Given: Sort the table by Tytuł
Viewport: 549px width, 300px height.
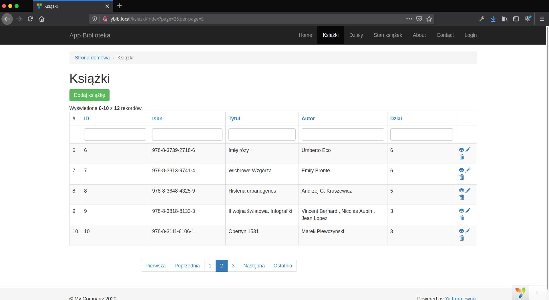Looking at the screenshot, I should pyautogui.click(x=234, y=119).
